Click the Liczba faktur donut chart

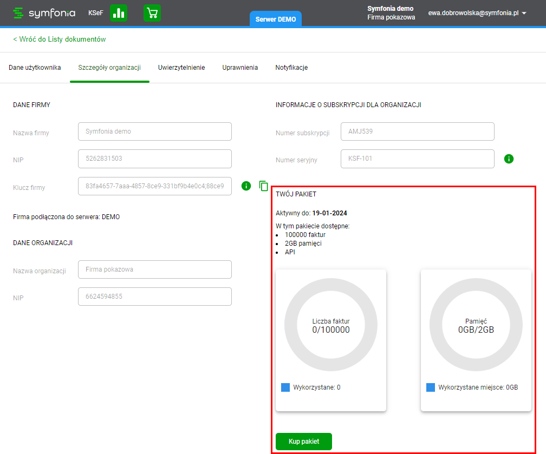pos(331,325)
